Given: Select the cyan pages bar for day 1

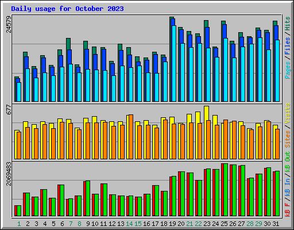Looking at the screenshot, I should pos(19,92).
